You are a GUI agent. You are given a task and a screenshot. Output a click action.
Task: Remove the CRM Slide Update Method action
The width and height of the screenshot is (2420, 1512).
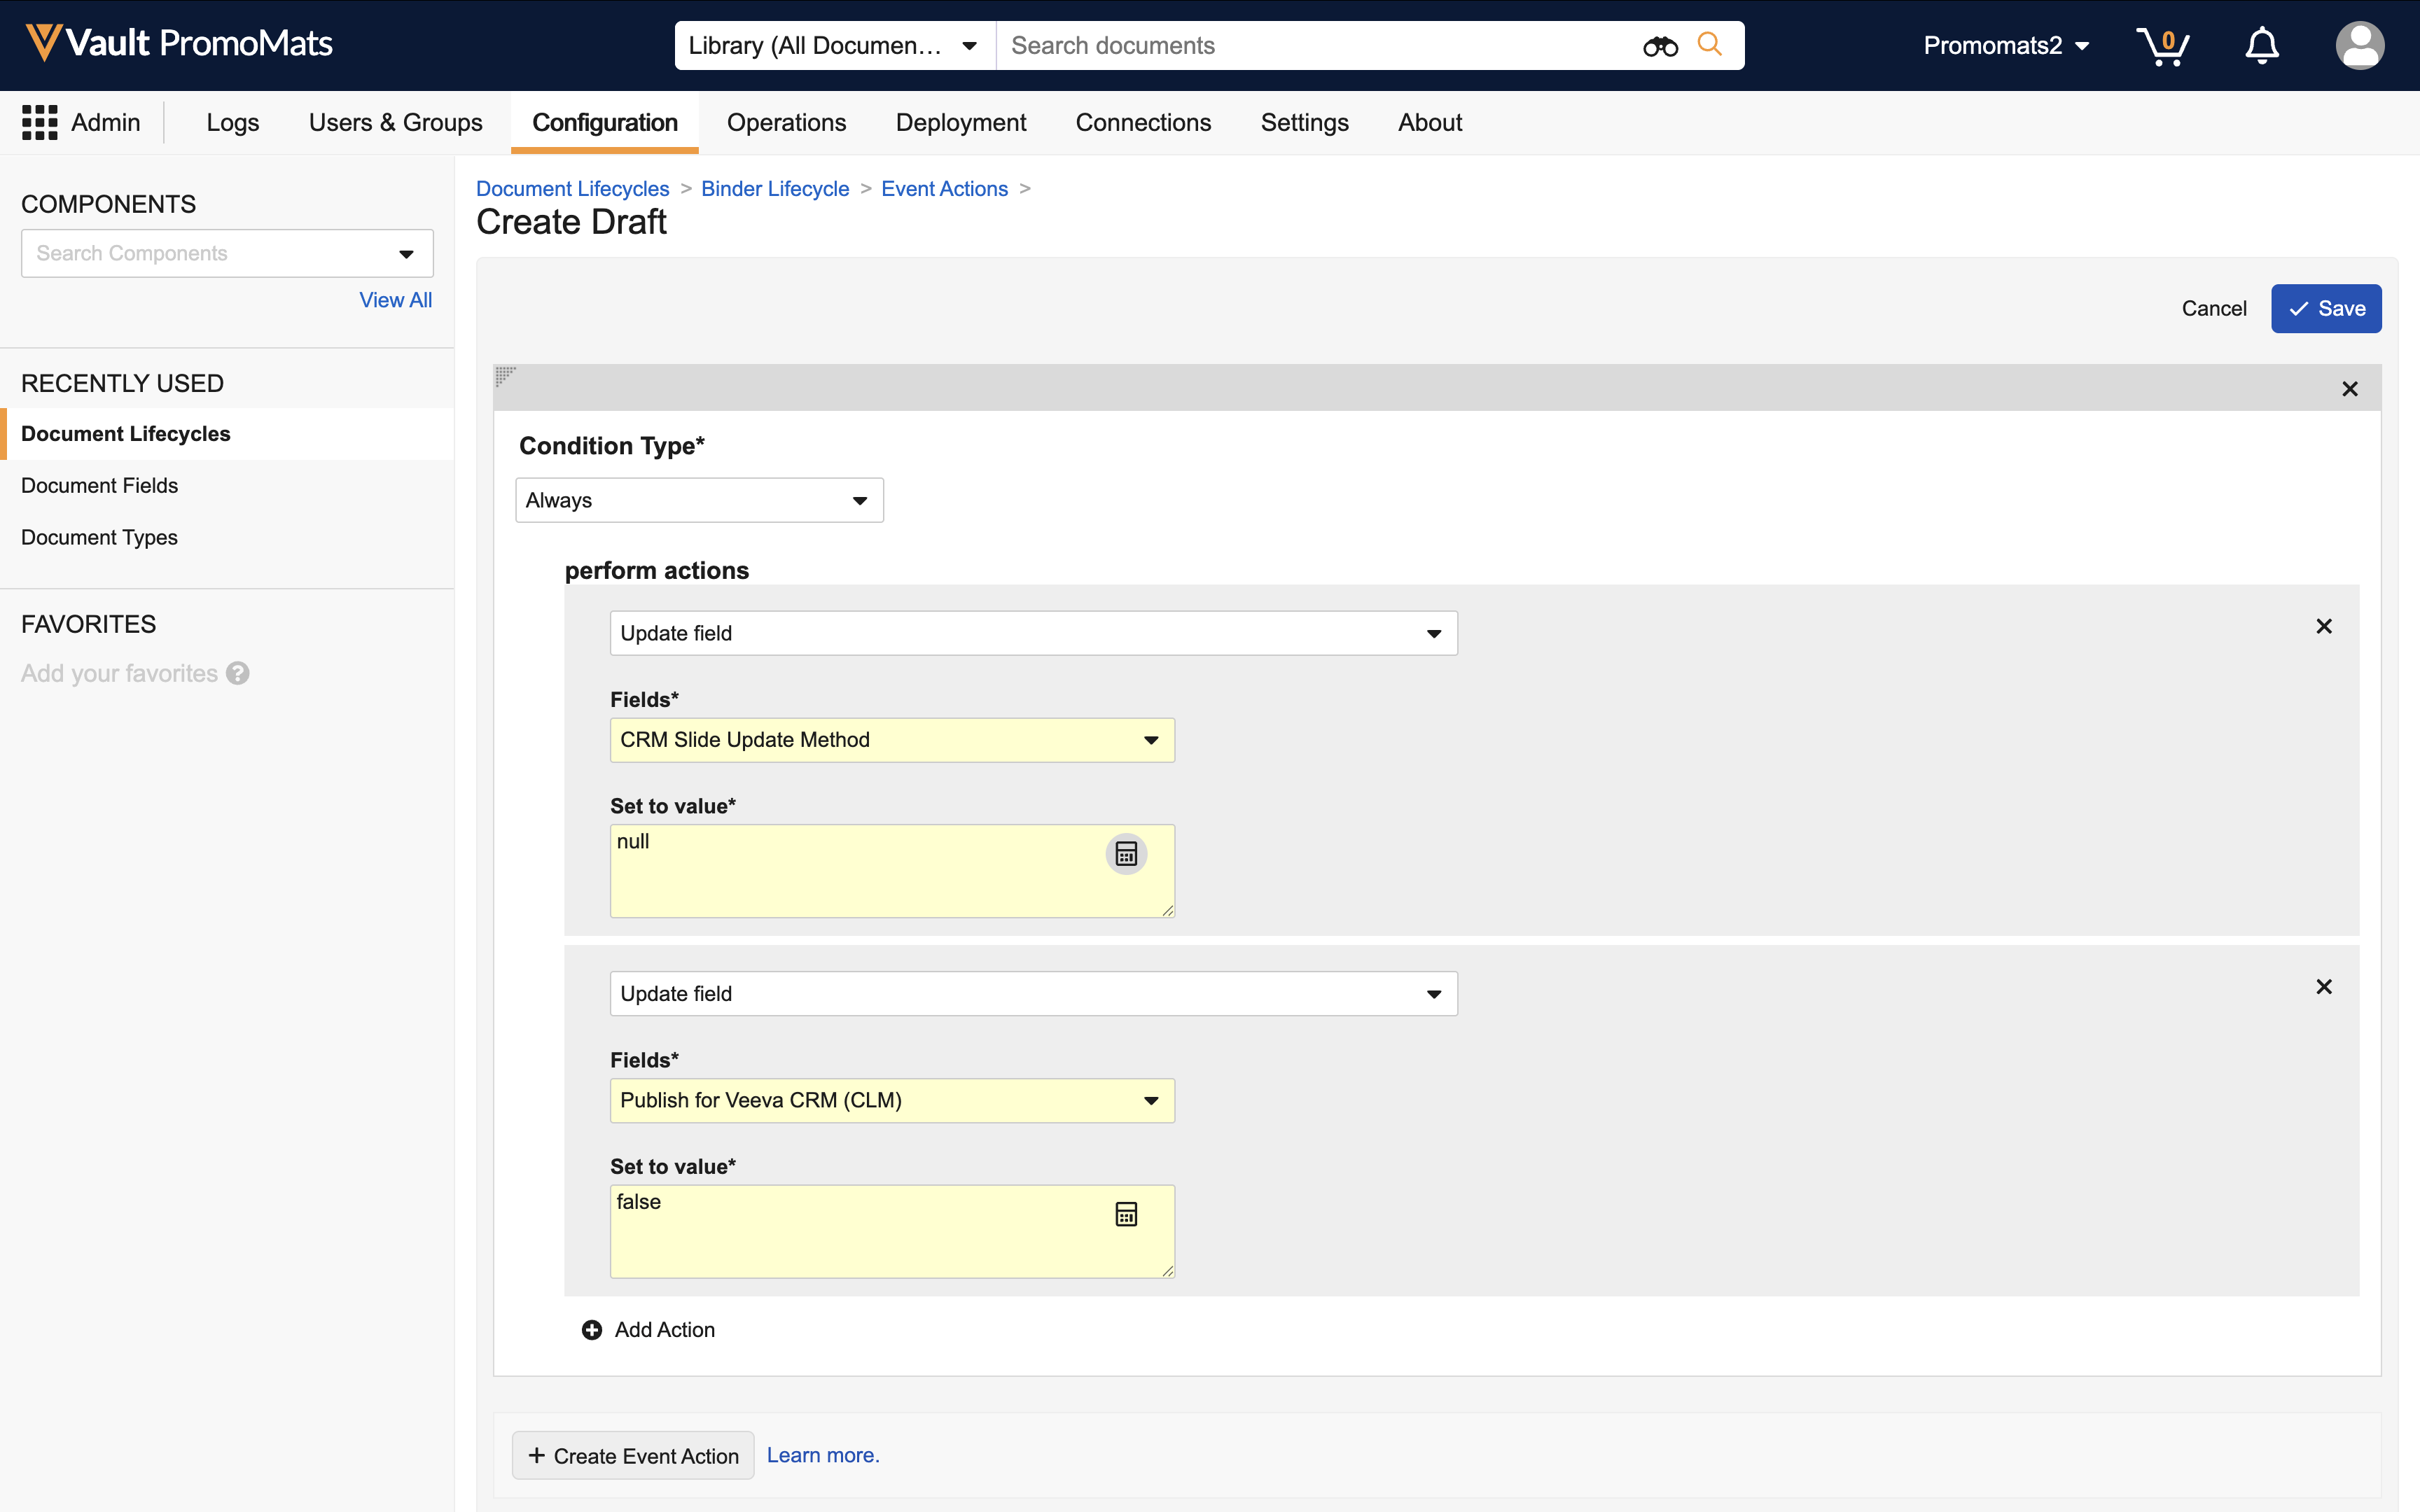coord(2324,627)
